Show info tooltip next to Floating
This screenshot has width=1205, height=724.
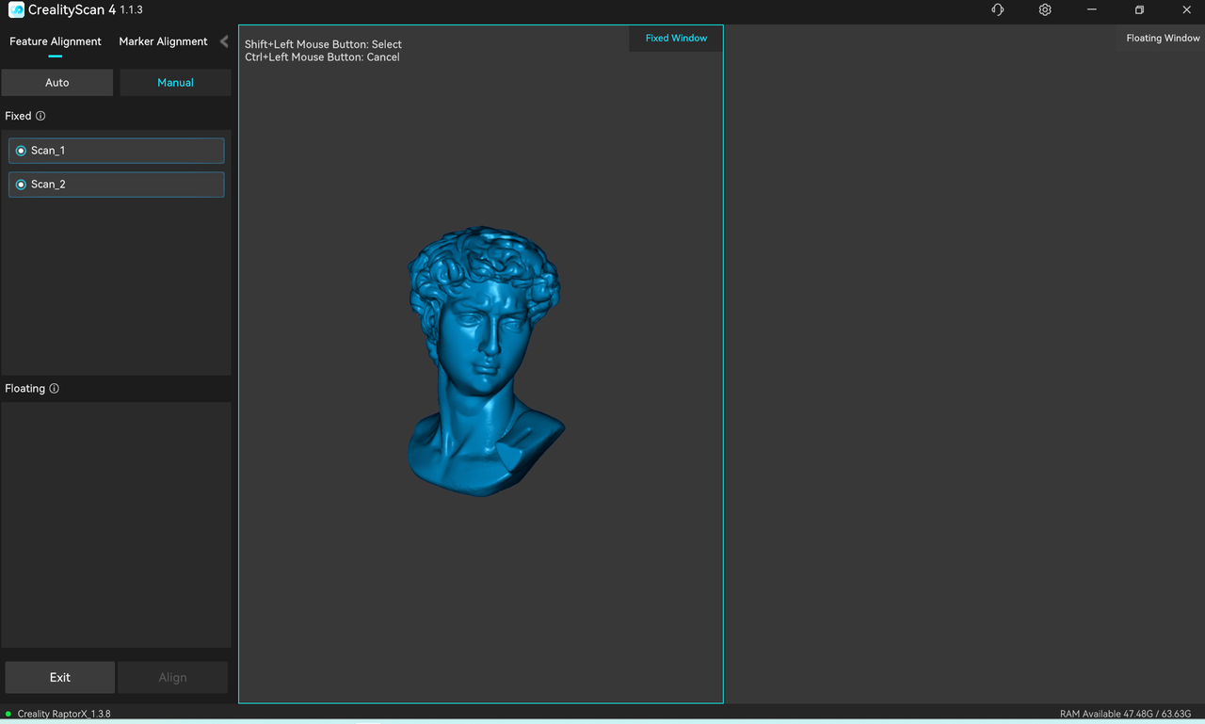tap(54, 388)
